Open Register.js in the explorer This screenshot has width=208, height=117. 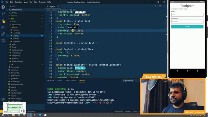point(17,41)
